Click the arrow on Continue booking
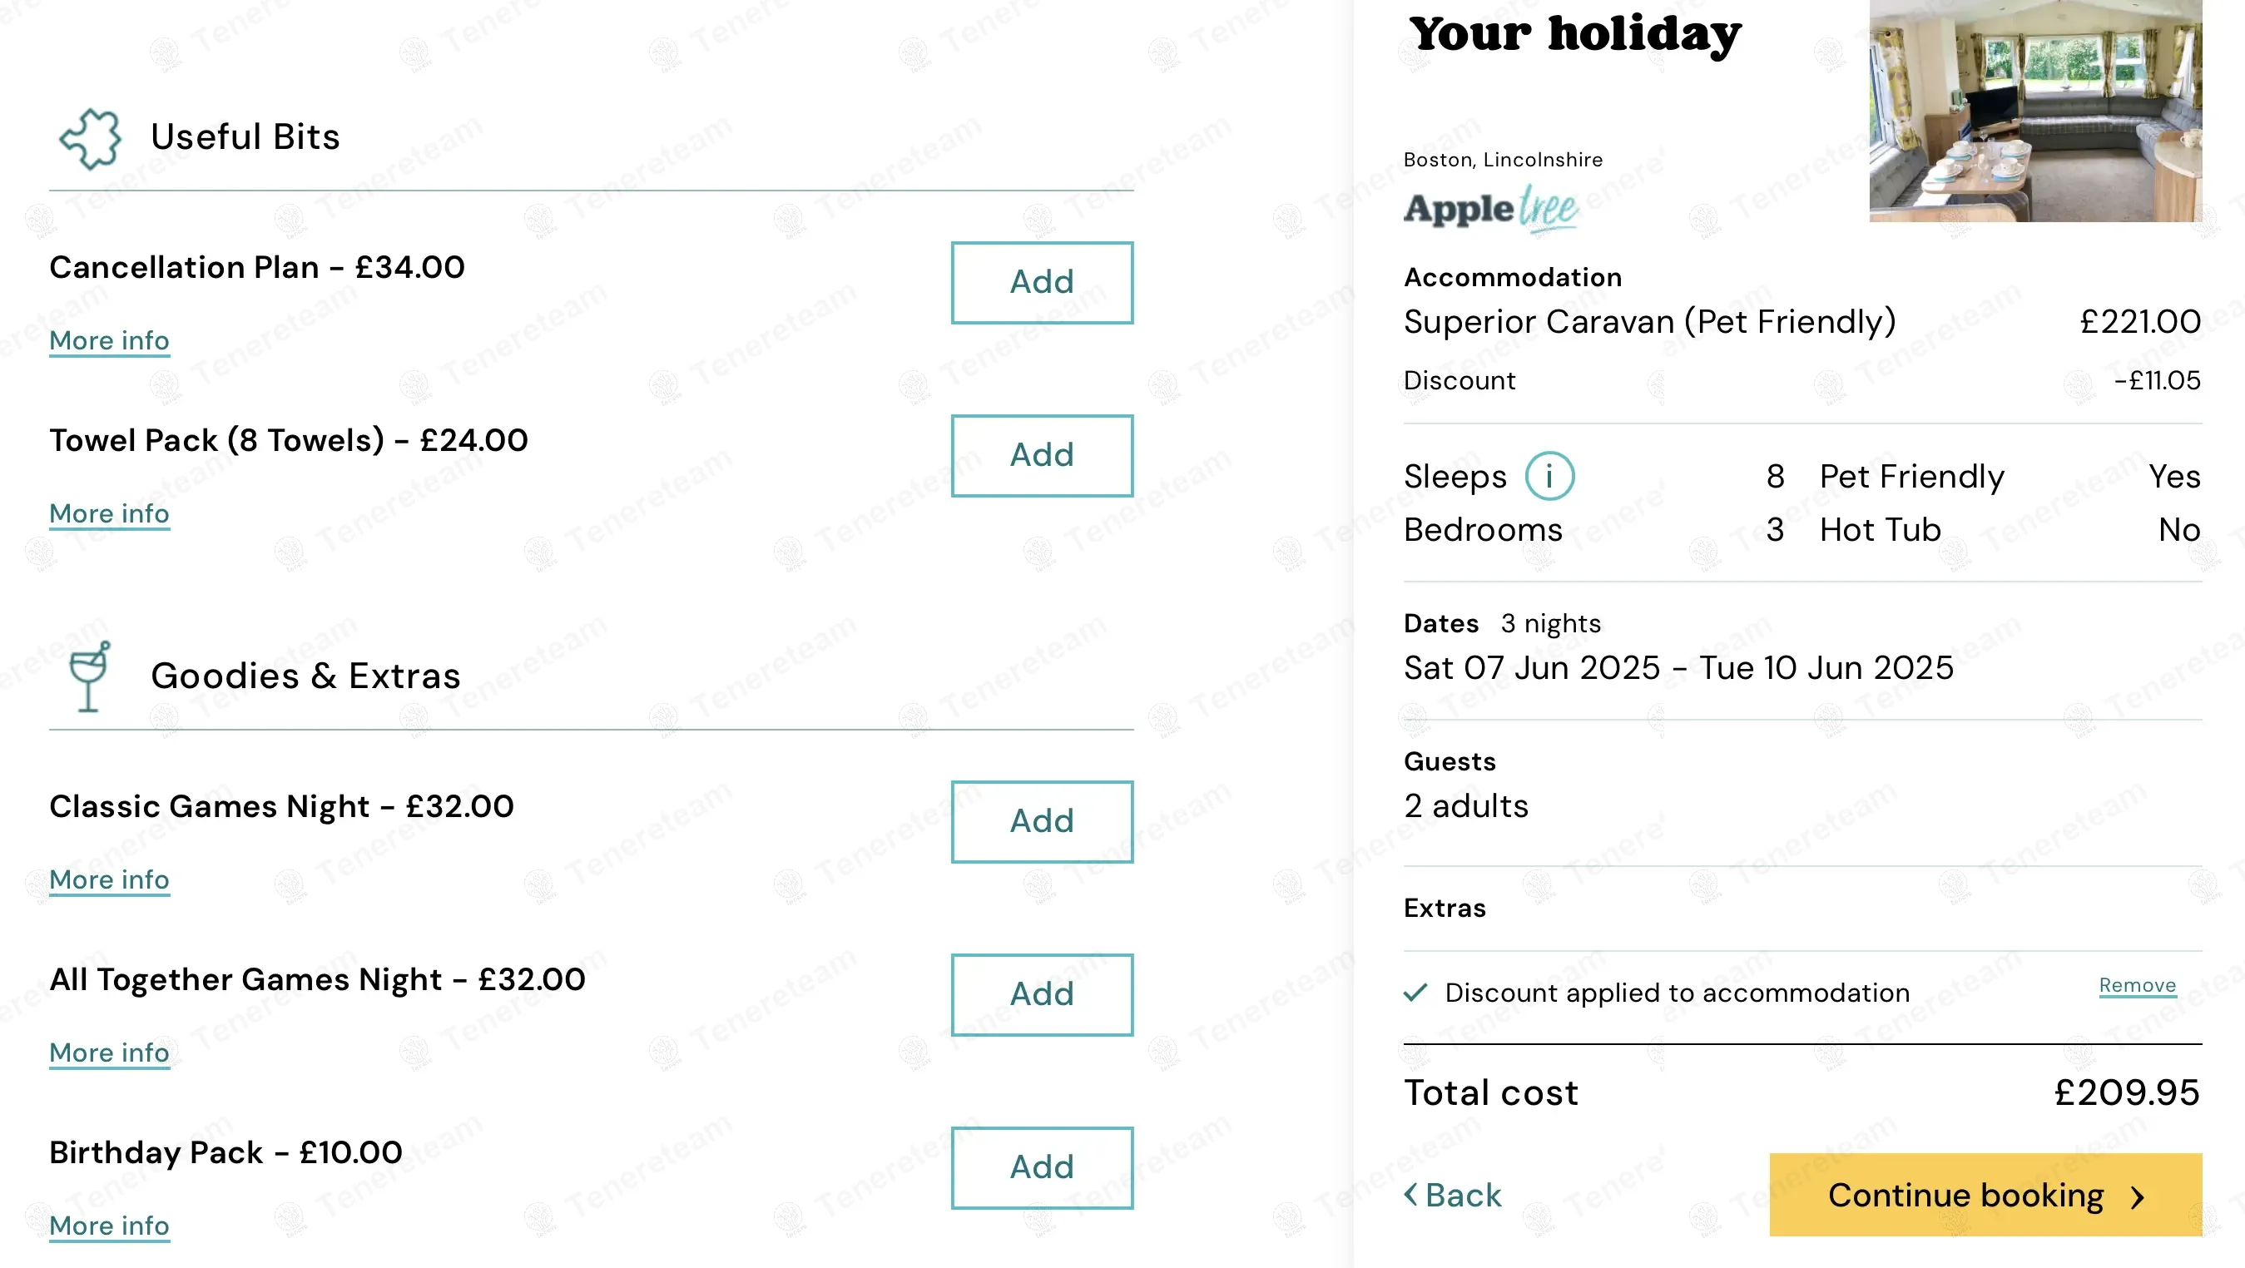Viewport: 2245px width, 1268px height. tap(2137, 1196)
